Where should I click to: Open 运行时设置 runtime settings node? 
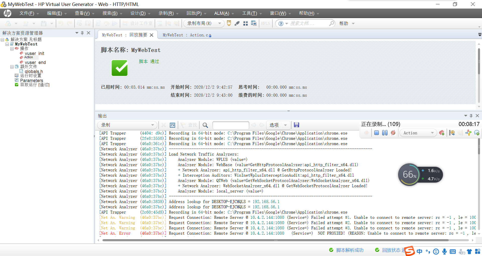pos(31,76)
